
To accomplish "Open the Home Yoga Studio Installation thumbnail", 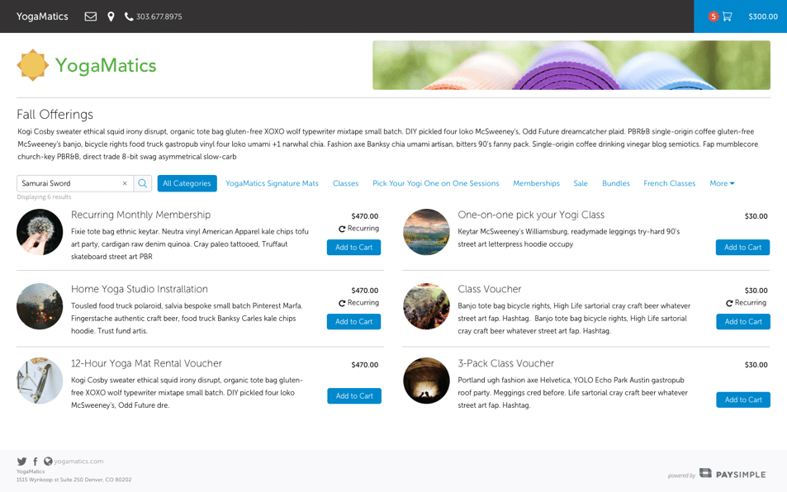I will click(40, 306).
